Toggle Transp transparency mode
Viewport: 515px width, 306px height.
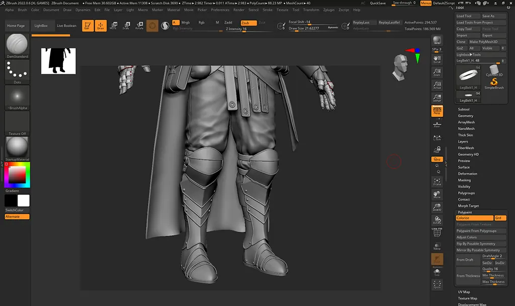click(x=437, y=246)
